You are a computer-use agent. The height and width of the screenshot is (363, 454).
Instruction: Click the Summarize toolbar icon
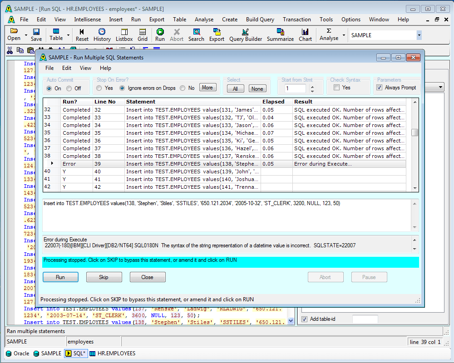pyautogui.click(x=280, y=35)
